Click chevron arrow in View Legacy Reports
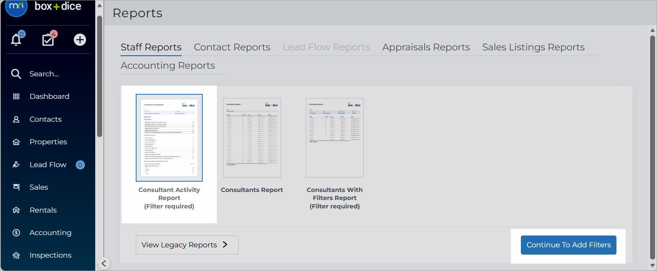The width and height of the screenshot is (657, 271). coord(225,245)
